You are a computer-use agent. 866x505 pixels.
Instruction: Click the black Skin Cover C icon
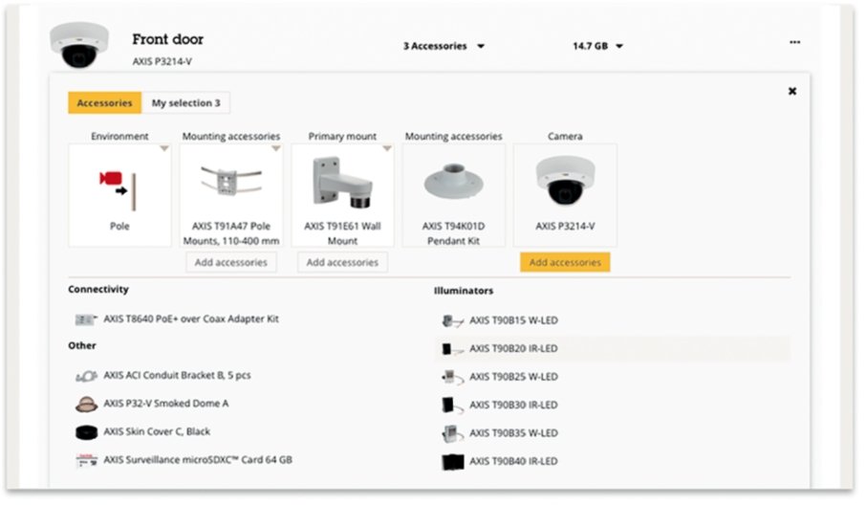[86, 432]
